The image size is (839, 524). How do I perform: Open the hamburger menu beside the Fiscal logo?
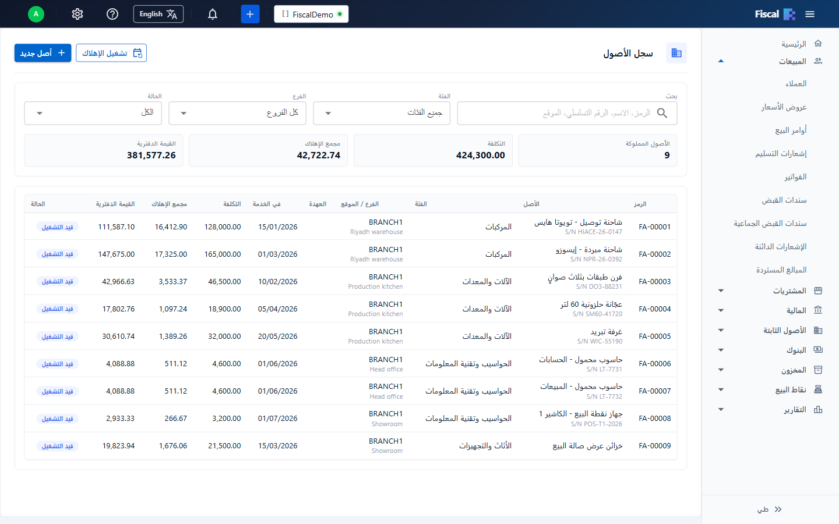pos(810,14)
